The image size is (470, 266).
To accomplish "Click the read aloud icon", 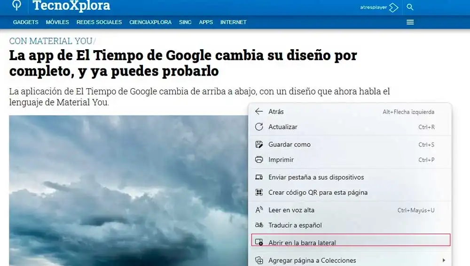I will 259,210.
